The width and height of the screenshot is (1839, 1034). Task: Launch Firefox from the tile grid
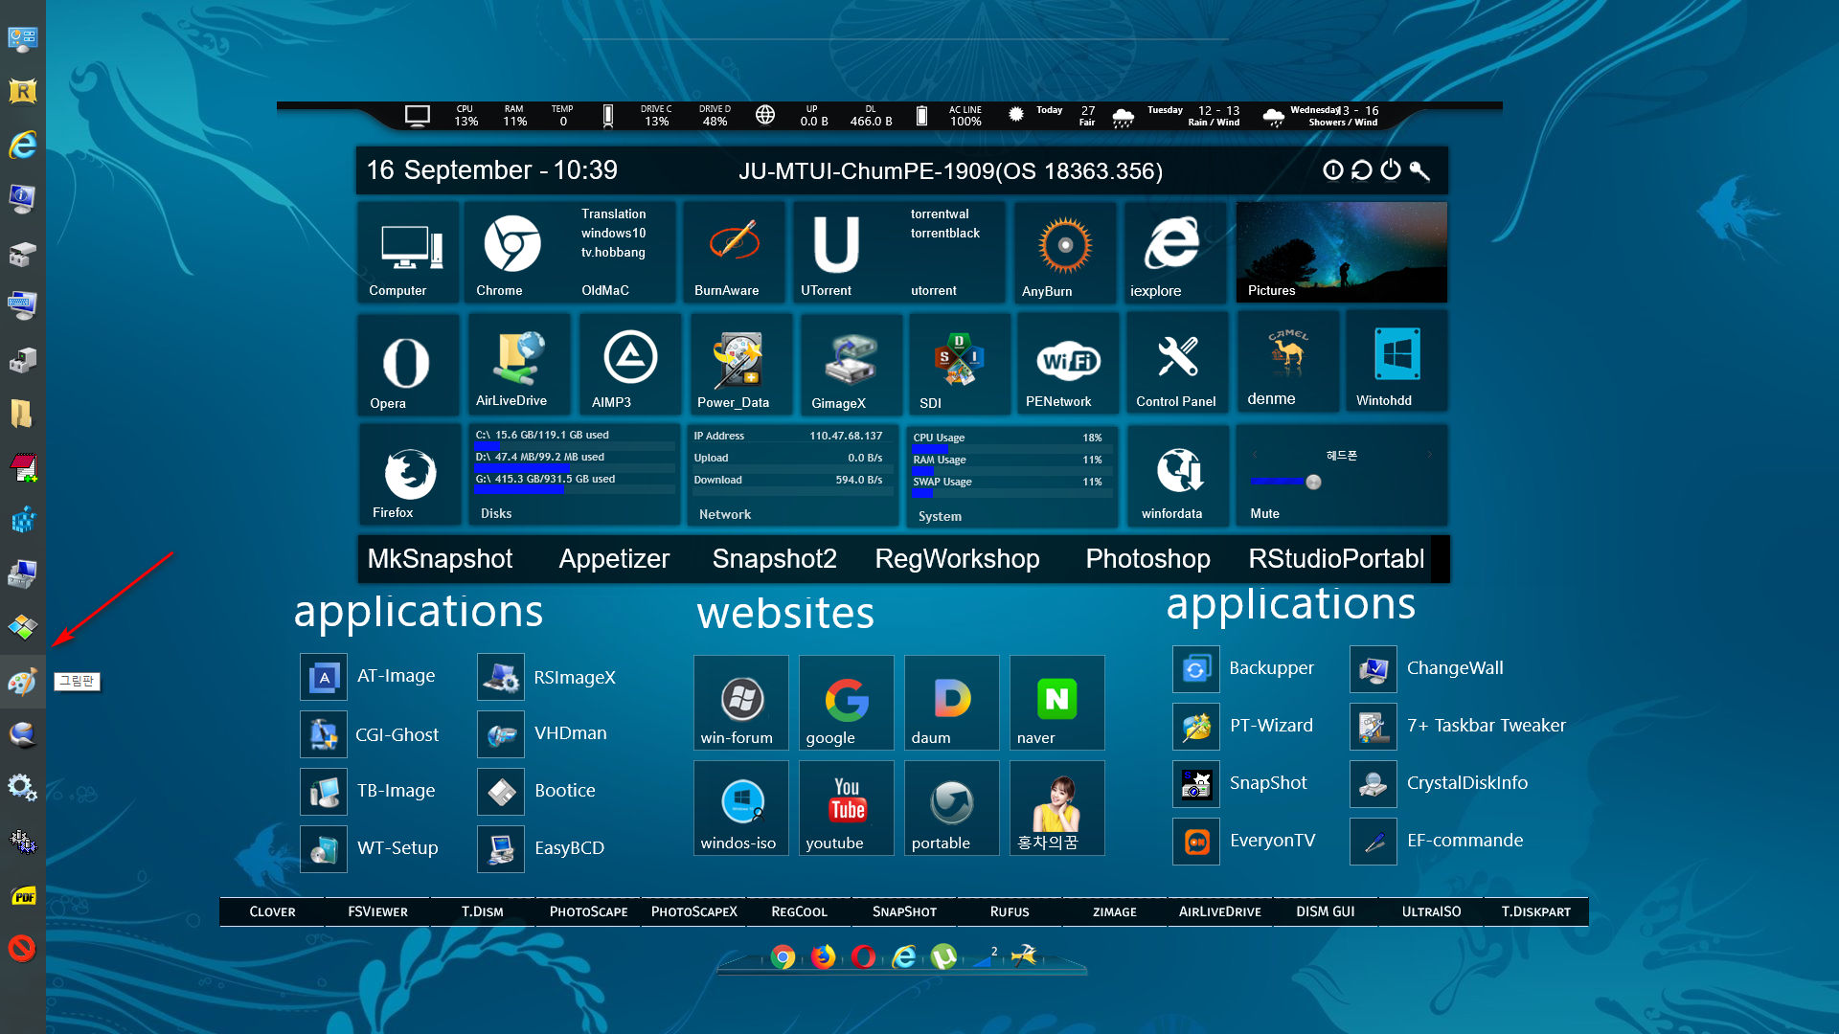pyautogui.click(x=410, y=476)
